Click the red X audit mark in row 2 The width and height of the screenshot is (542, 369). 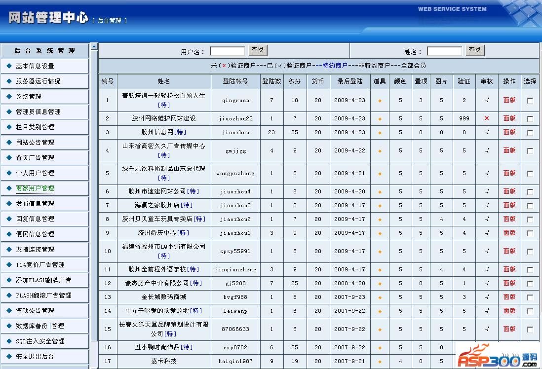click(x=487, y=118)
